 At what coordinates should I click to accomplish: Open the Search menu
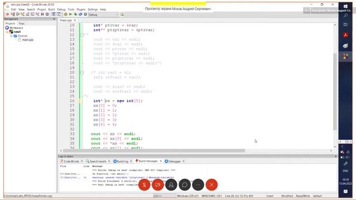tap(31, 9)
